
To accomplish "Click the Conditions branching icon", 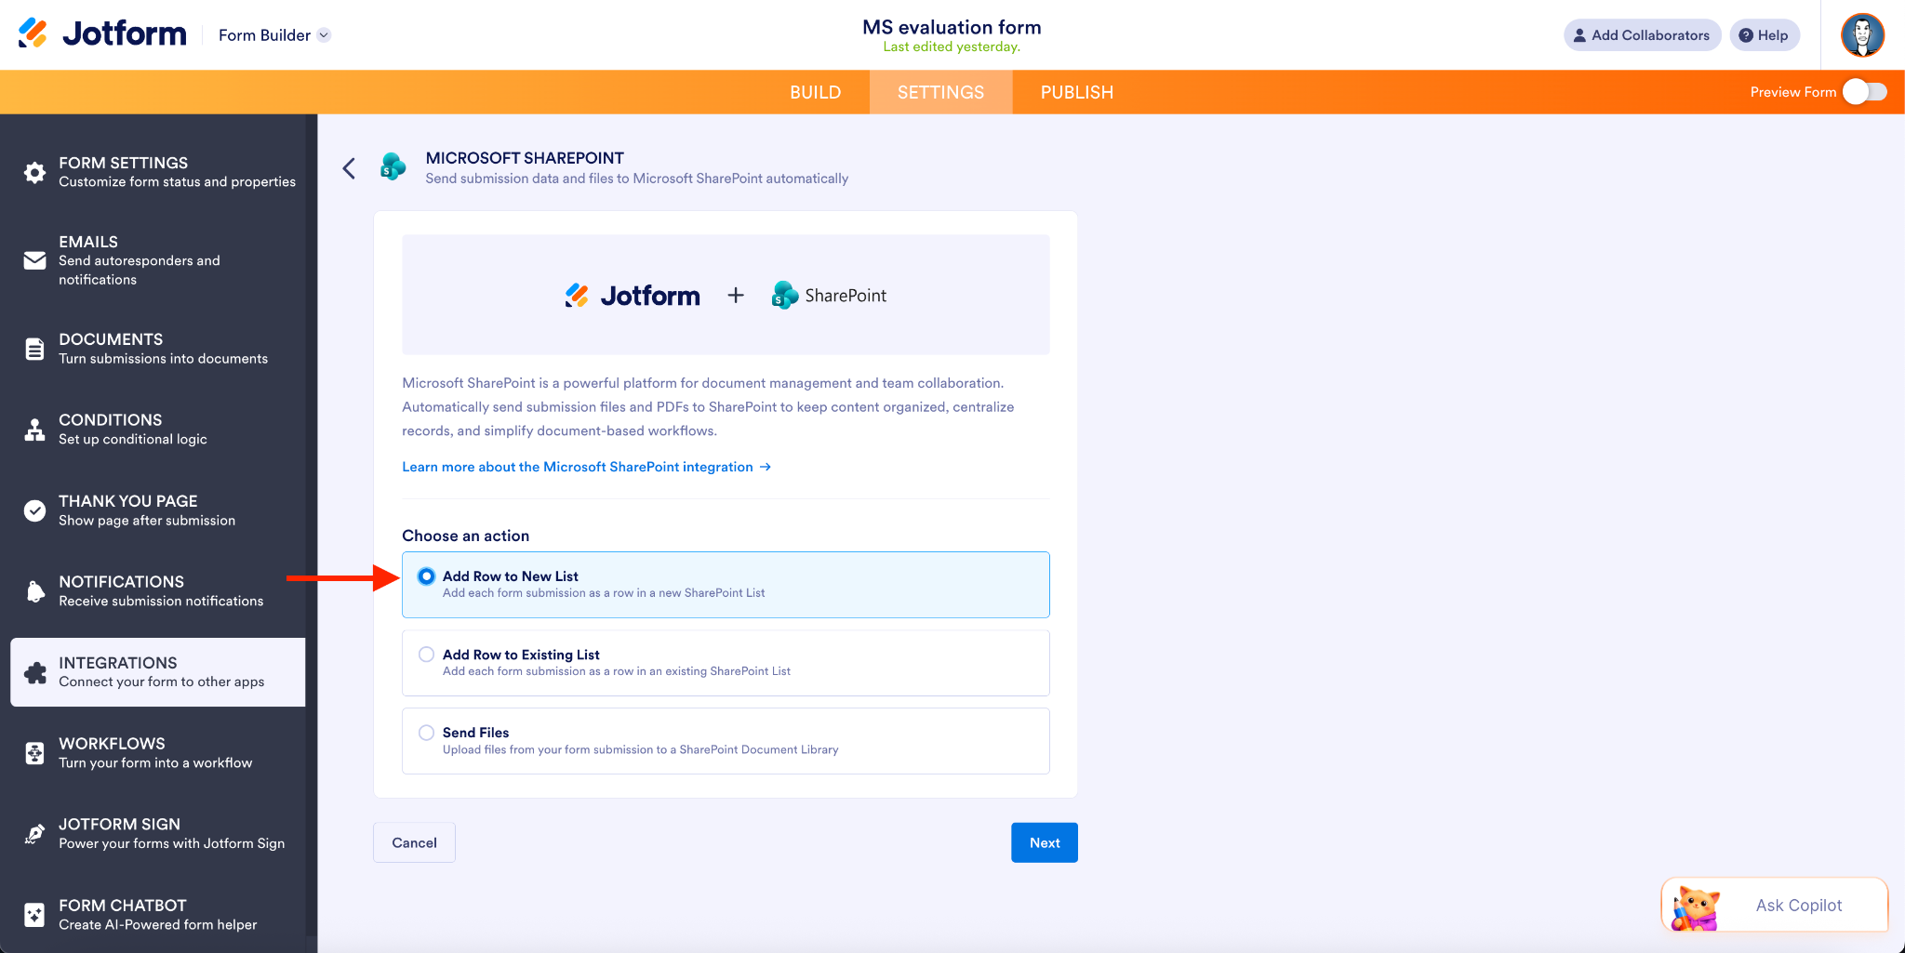I will 33,429.
